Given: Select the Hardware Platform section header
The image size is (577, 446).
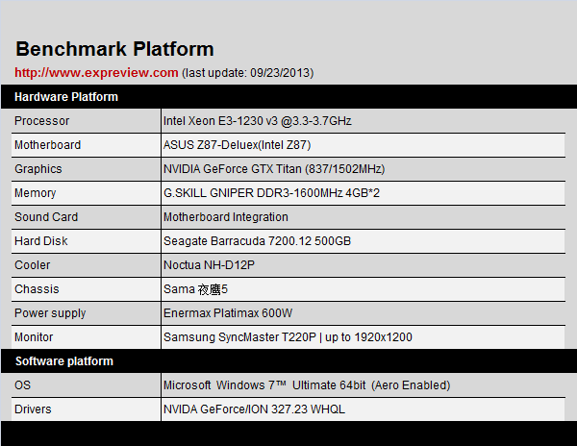Looking at the screenshot, I should [66, 97].
